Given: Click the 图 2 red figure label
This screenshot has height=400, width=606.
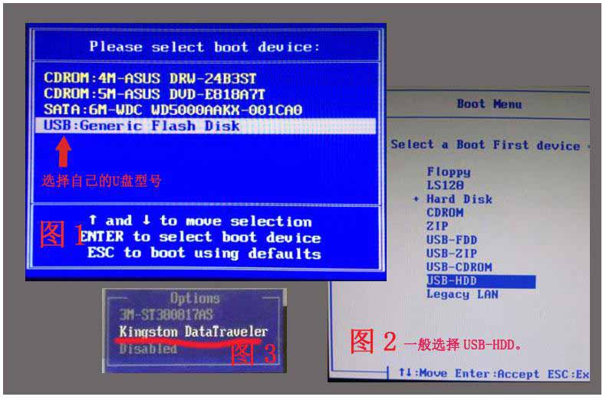Looking at the screenshot, I should 374,342.
